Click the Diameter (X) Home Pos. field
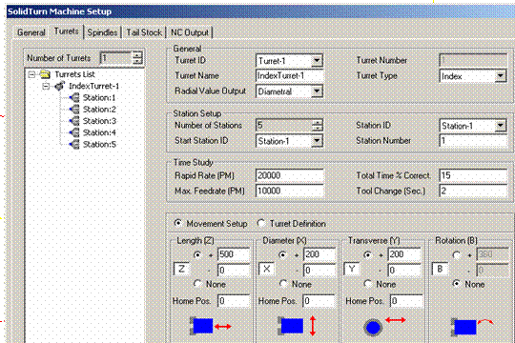 point(319,301)
